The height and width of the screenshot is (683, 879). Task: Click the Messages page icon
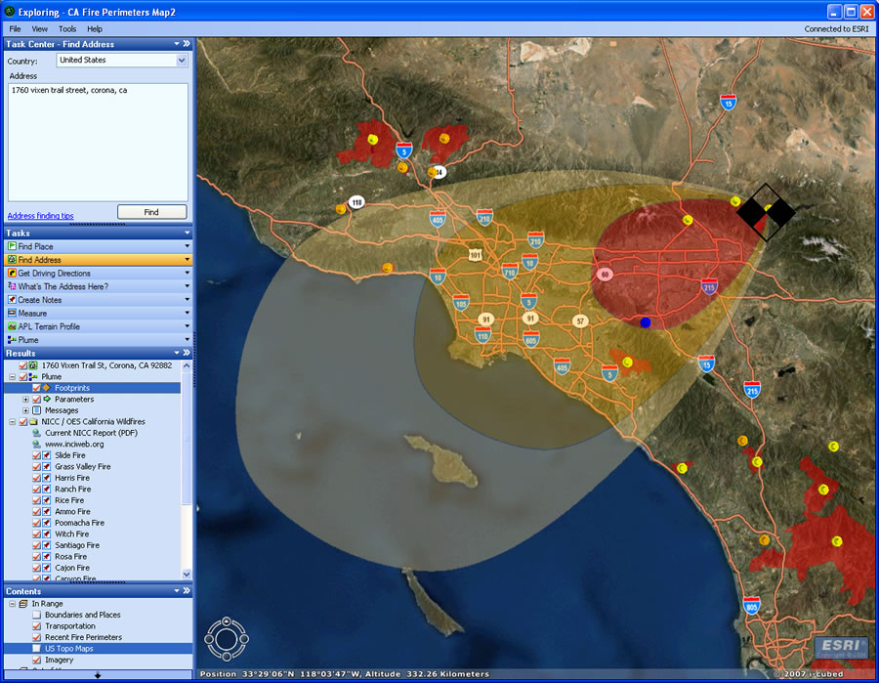click(x=37, y=410)
